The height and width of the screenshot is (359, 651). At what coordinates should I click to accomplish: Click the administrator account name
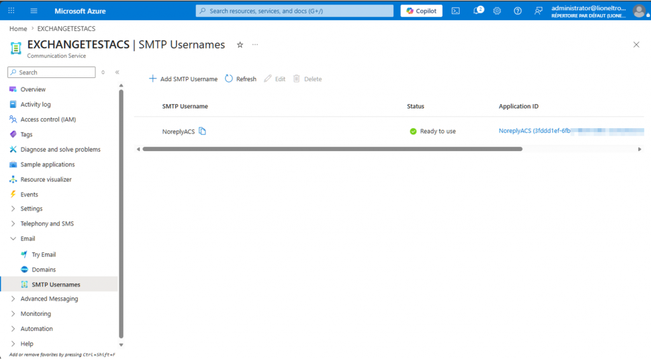click(588, 8)
